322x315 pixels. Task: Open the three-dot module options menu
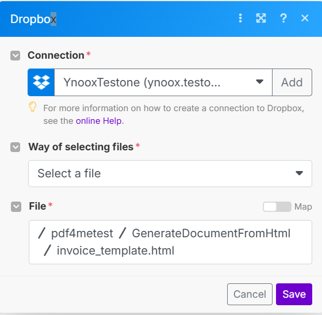coord(240,18)
